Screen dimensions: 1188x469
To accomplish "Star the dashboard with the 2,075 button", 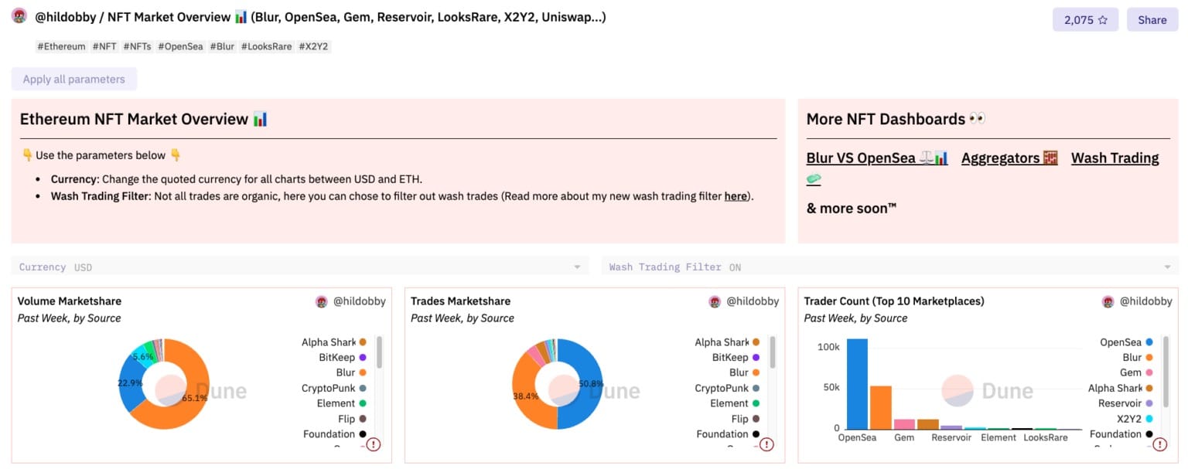I will point(1085,20).
